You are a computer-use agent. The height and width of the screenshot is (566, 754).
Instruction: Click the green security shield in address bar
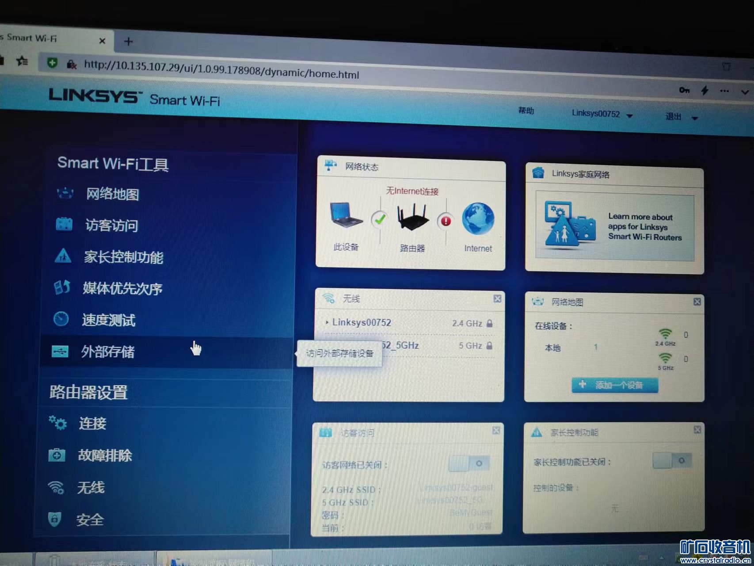(52, 63)
